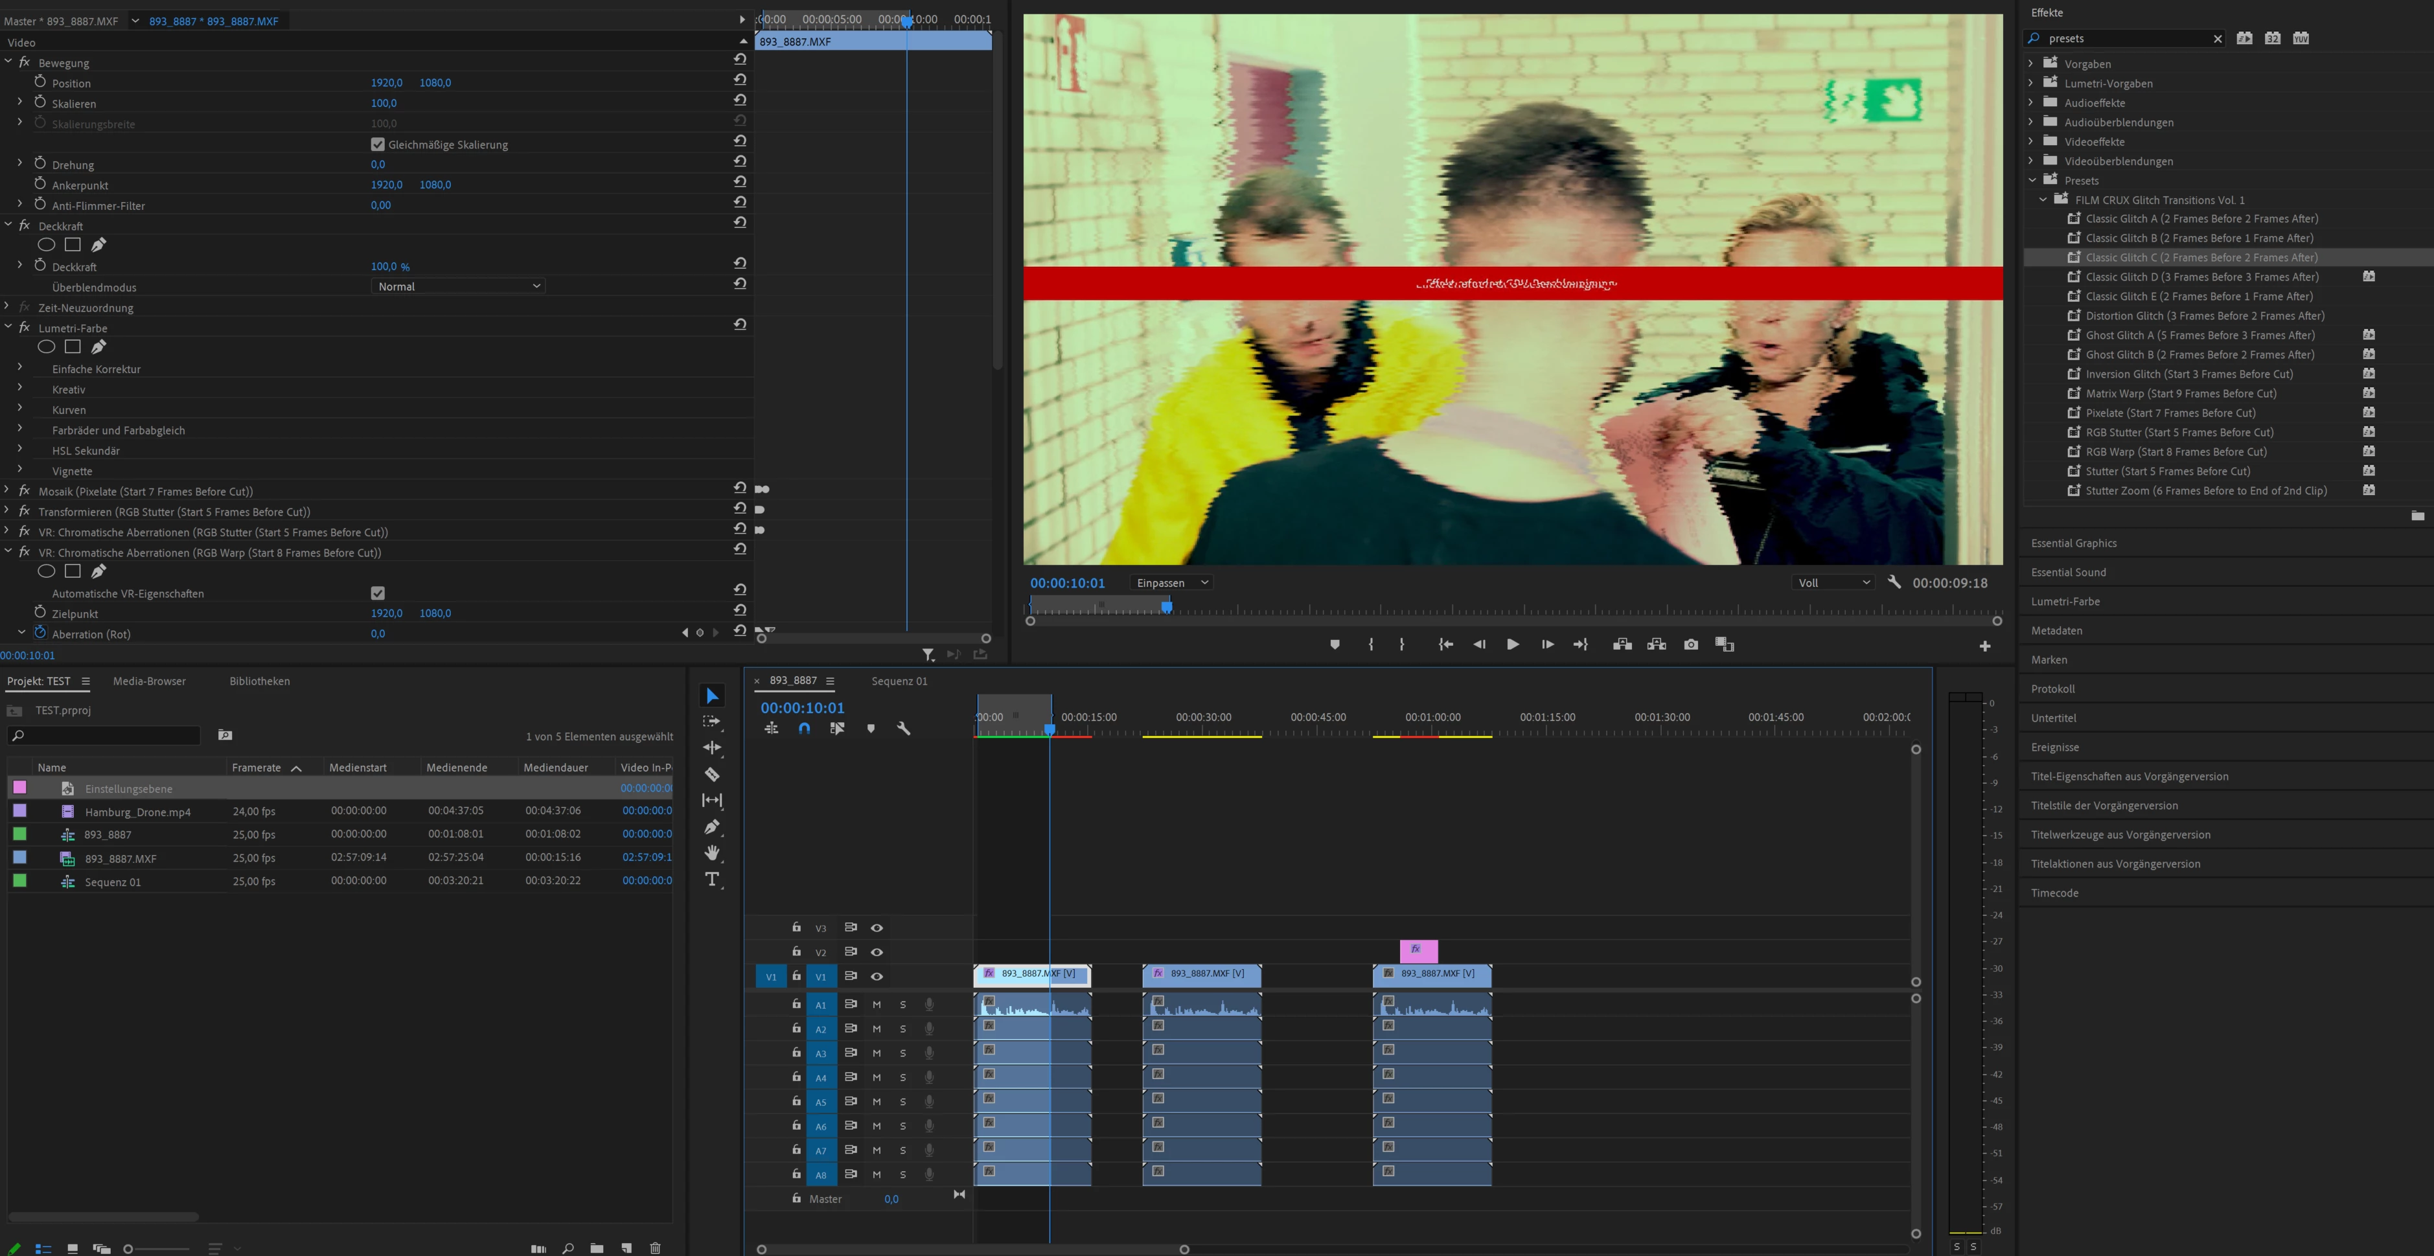This screenshot has height=1256, width=2434.
Task: Hide video track V2 with eye icon
Action: (x=877, y=952)
